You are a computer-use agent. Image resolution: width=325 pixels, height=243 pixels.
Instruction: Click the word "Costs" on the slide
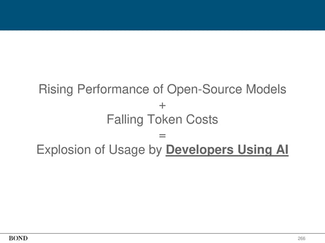click(202, 120)
